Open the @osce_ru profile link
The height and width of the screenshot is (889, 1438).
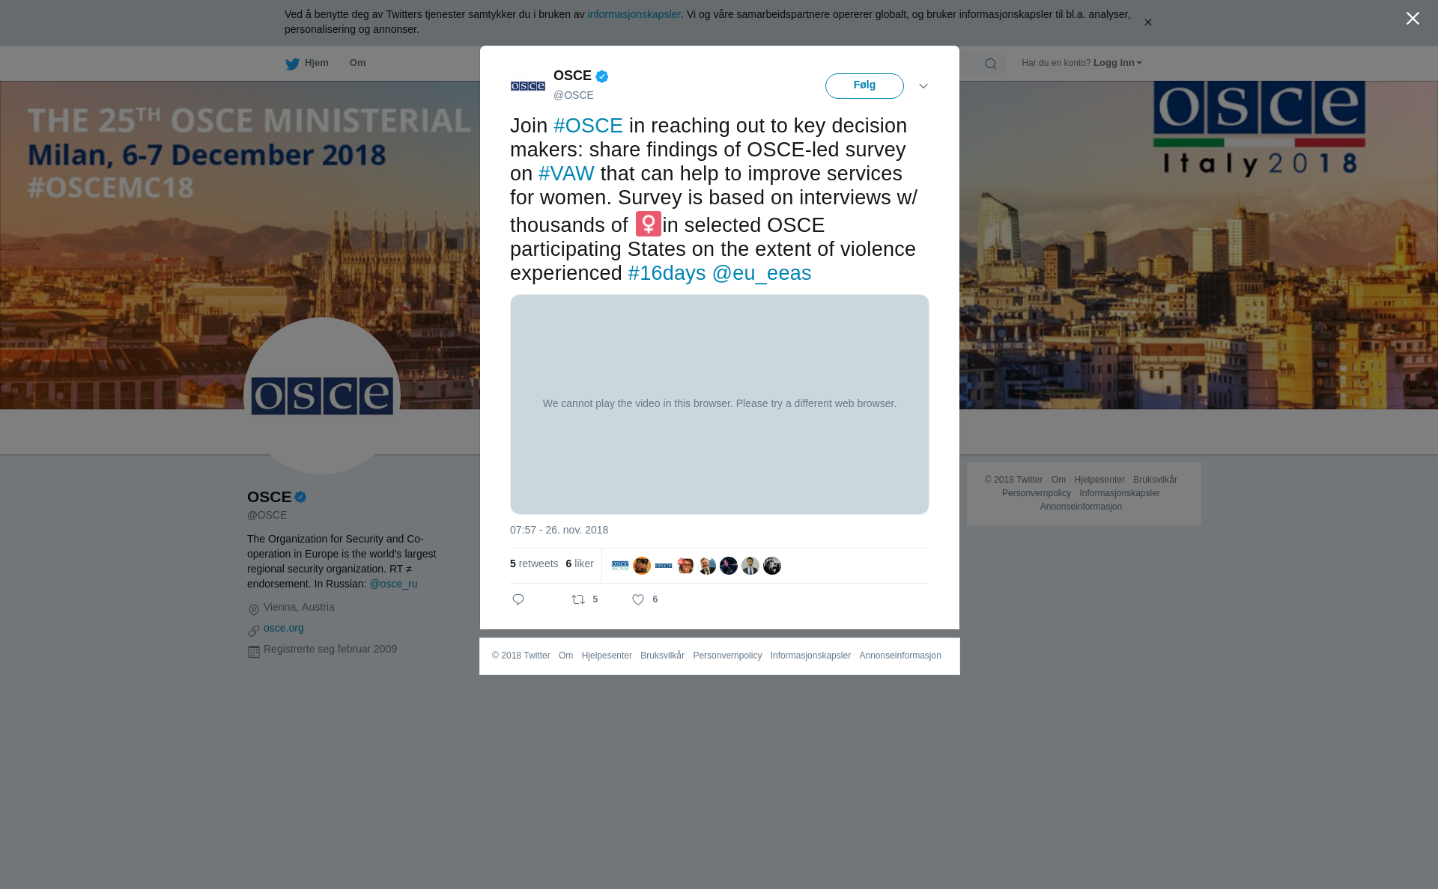[x=393, y=584]
